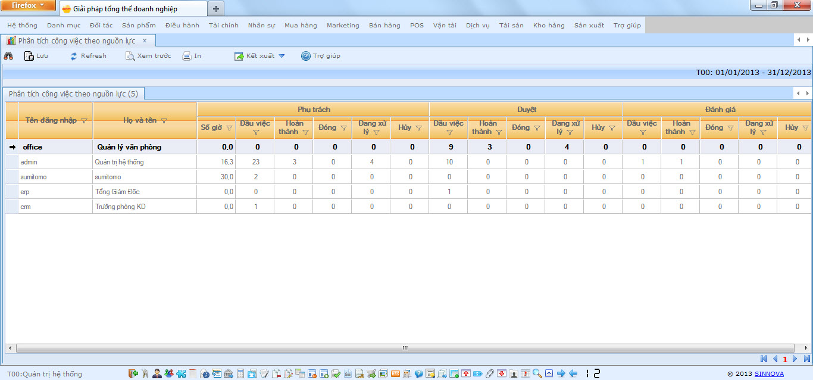Save the report with Lưu
813x380 pixels.
coord(36,56)
